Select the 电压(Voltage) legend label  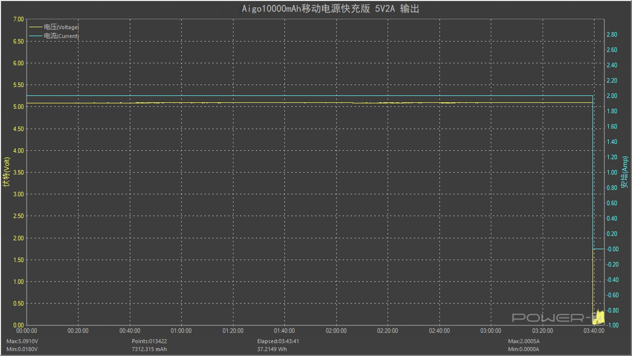(61, 27)
